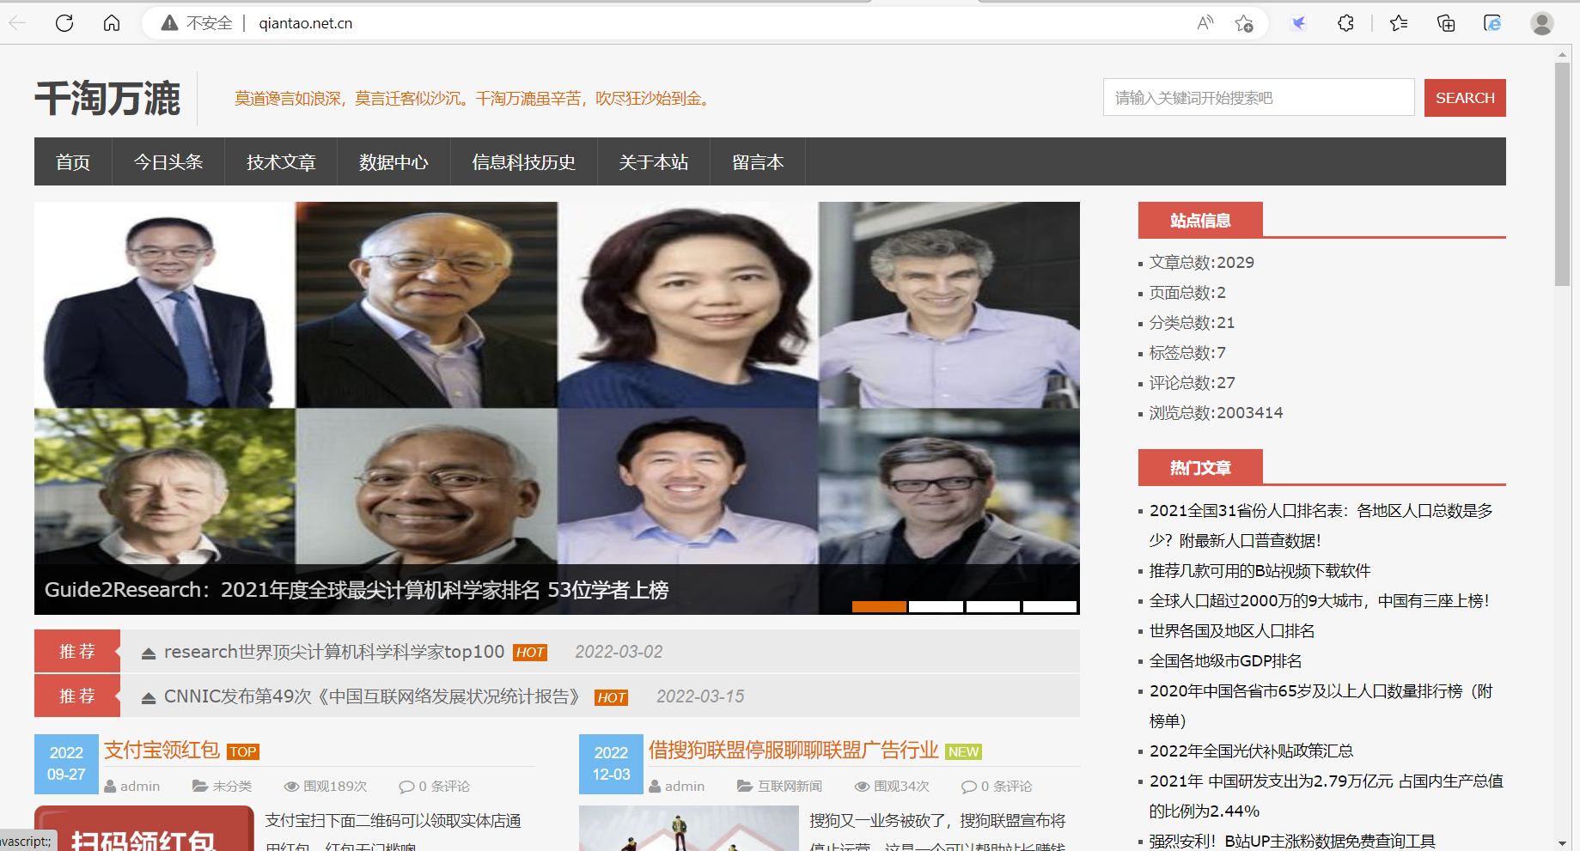Add this page to favorites star icon
Viewport: 1580px width, 851px height.
(1243, 23)
